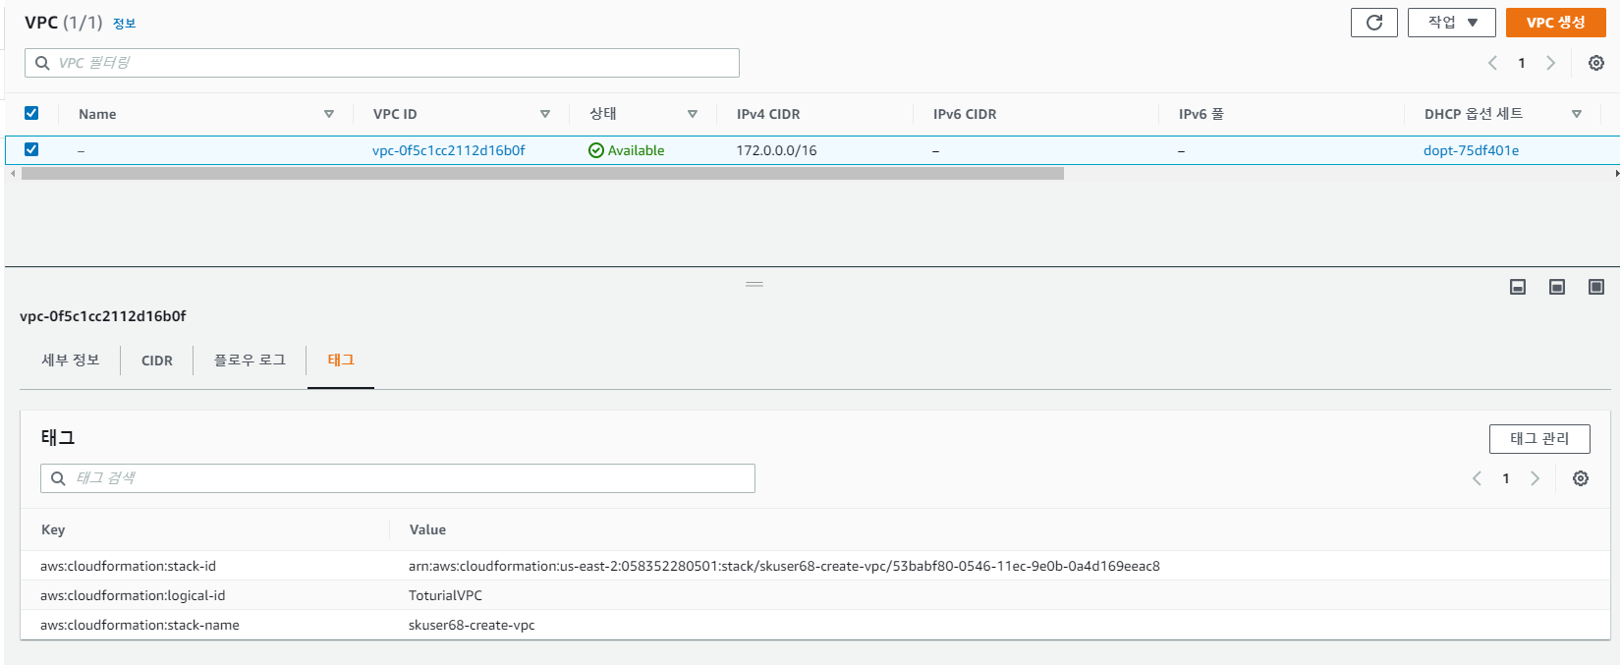Click the search icon in tag search

point(58,478)
